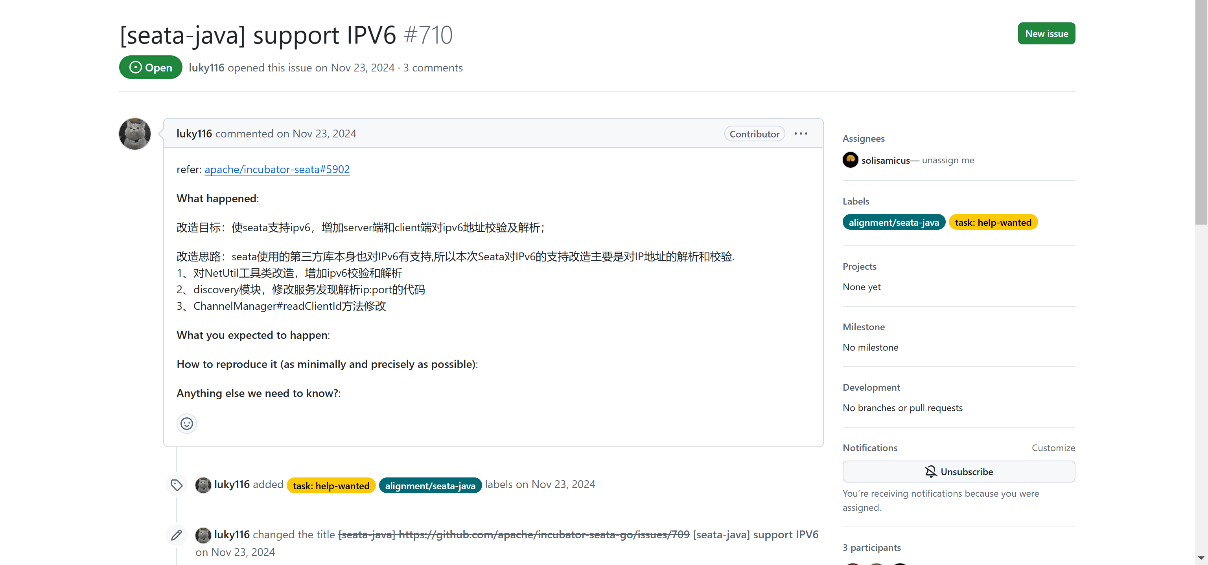Click solisamicus assignee avatar
Viewport: 1208px width, 565px height.
[850, 160]
